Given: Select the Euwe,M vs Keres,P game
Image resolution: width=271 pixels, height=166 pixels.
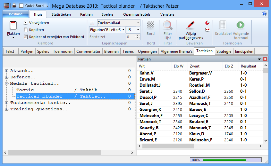Looking at the screenshot, I should pyautogui.click(x=200, y=79).
